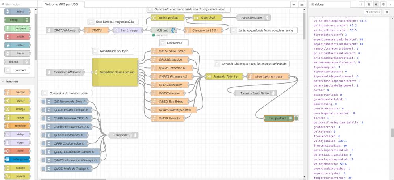Image resolution: width=394 pixels, height=180 pixels.
Task: Open the debug messages bug icon tab
Action: (x=376, y=4)
